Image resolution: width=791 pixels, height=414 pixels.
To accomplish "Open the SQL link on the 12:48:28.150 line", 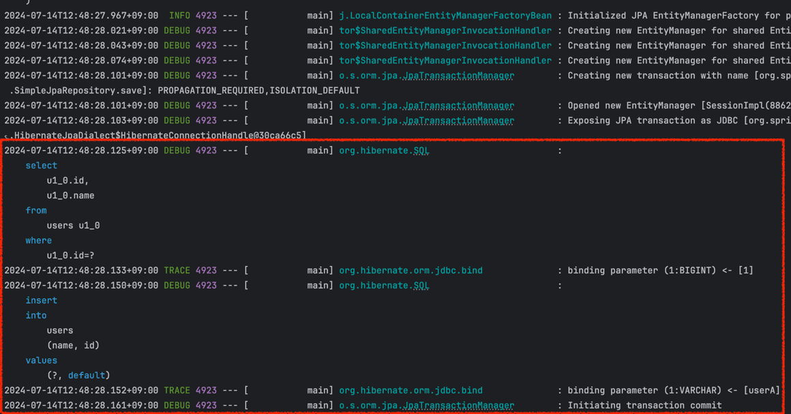I will (421, 285).
